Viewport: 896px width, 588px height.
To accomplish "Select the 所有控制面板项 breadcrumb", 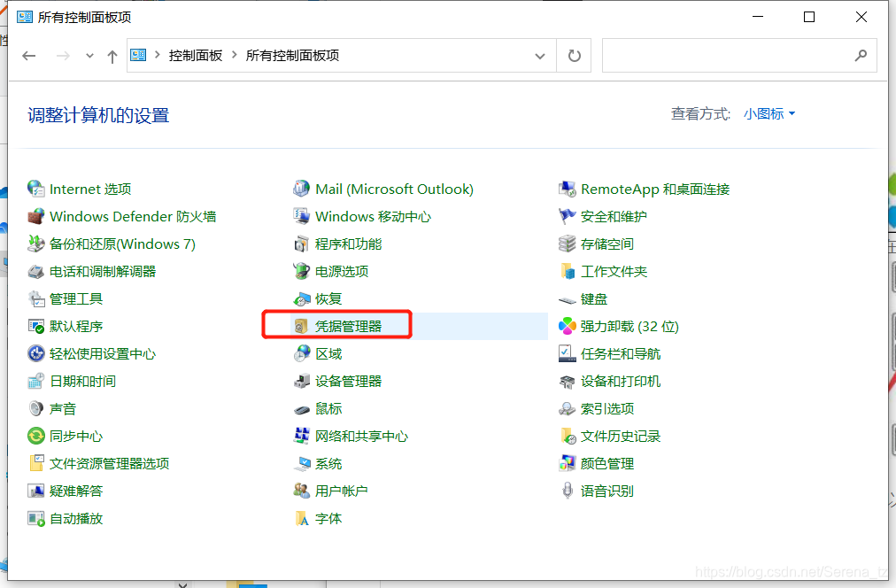I will pyautogui.click(x=292, y=56).
